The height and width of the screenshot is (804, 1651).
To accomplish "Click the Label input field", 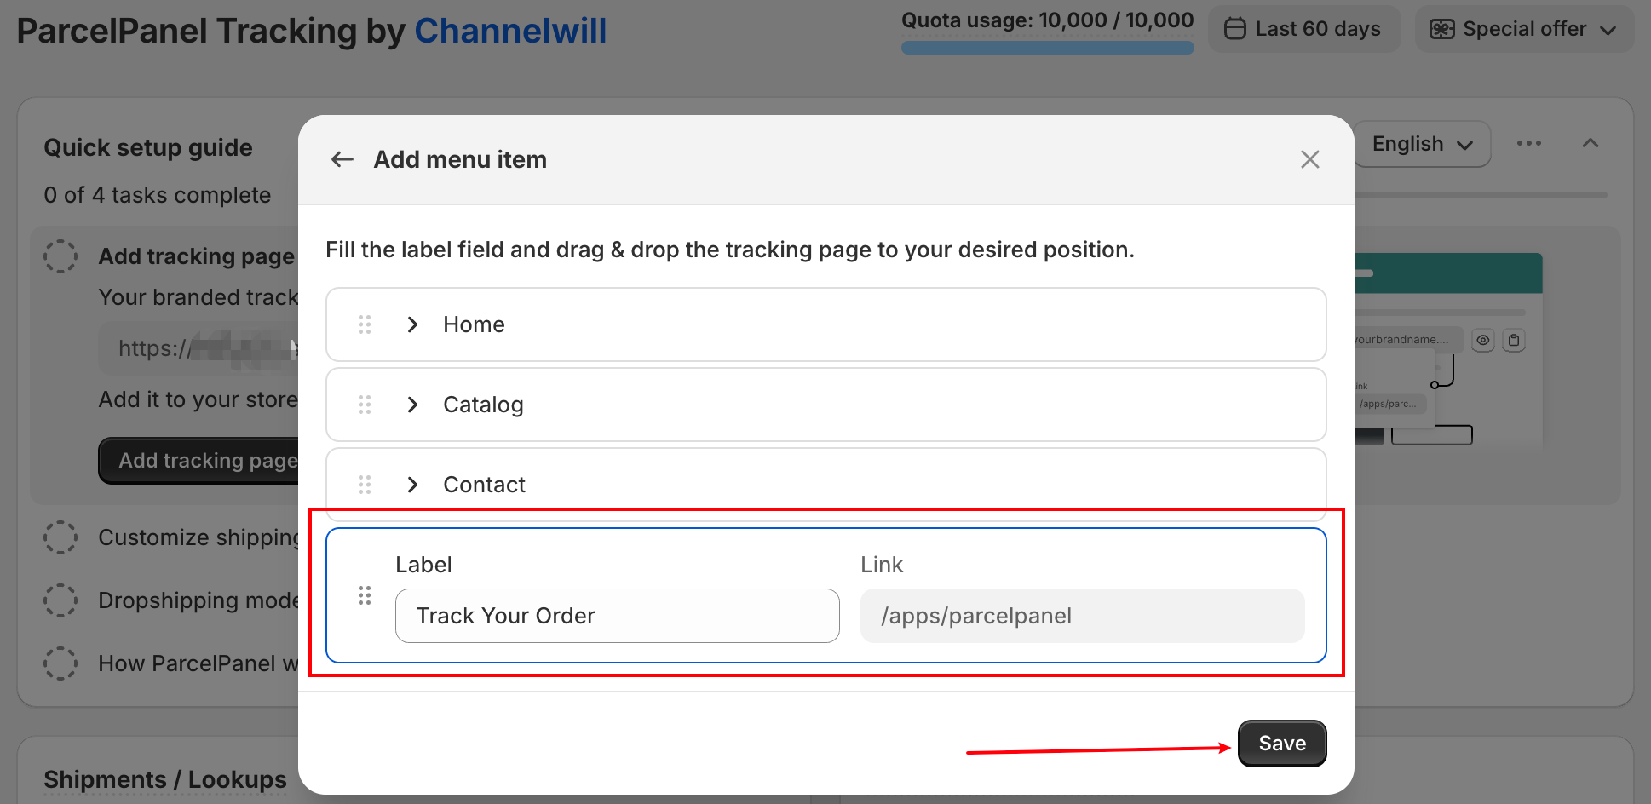I will 618,616.
